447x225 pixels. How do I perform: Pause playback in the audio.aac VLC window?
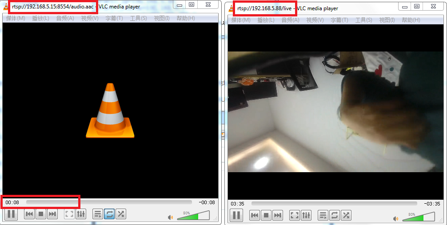click(x=11, y=214)
